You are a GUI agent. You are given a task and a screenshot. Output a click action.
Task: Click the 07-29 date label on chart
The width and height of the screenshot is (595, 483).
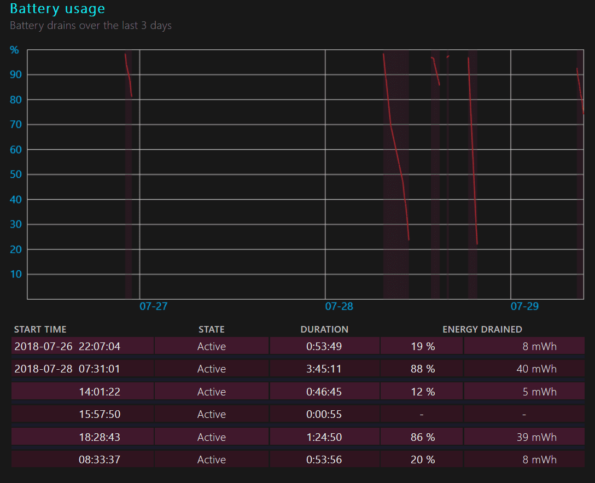click(524, 306)
